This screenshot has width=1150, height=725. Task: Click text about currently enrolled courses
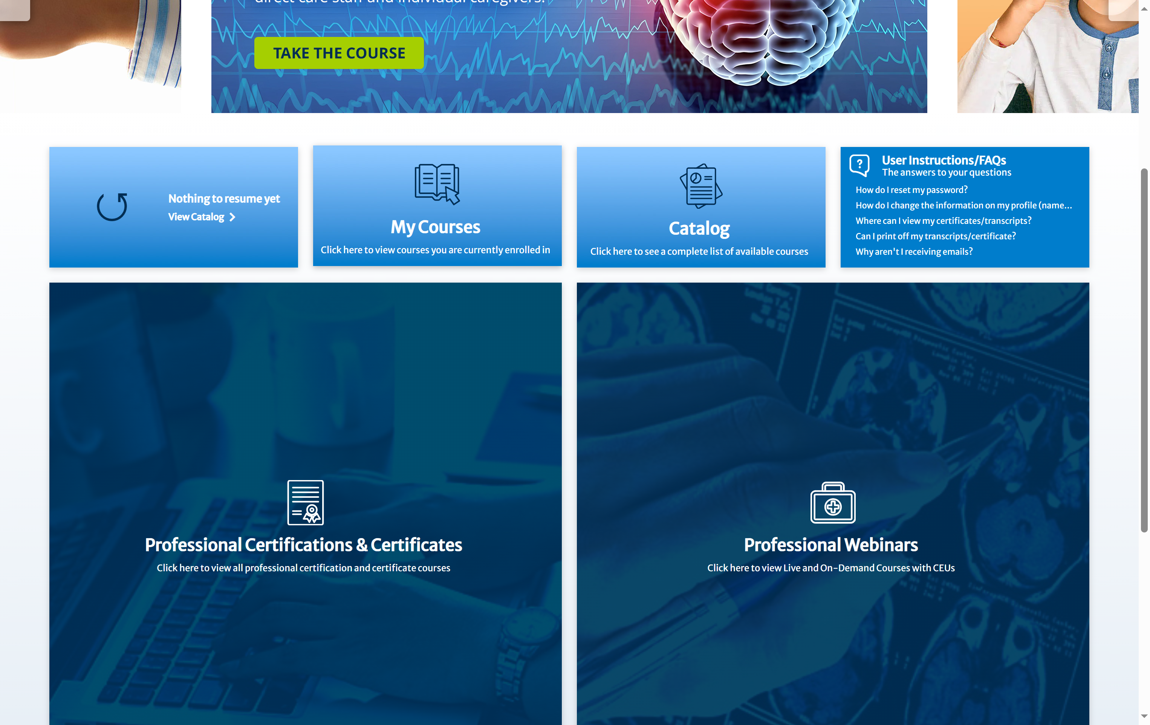436,250
